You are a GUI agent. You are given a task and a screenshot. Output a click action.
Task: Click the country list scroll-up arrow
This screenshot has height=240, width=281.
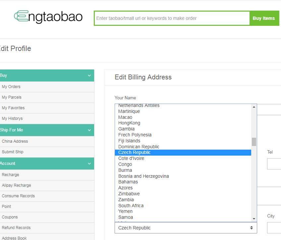[x=254, y=107]
